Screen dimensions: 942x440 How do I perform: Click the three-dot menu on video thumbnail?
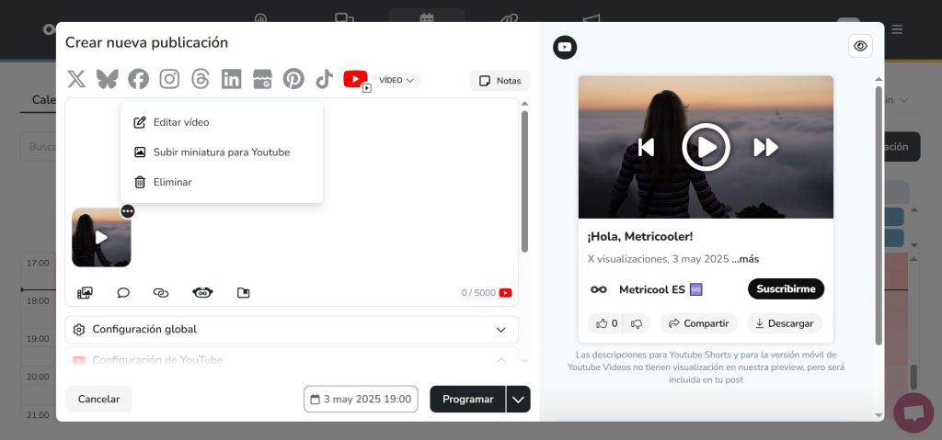(127, 211)
